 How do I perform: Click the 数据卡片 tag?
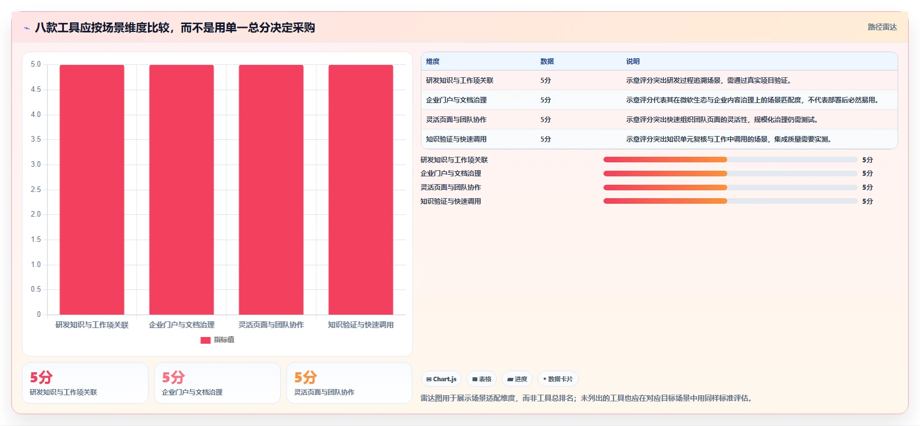[x=557, y=379]
